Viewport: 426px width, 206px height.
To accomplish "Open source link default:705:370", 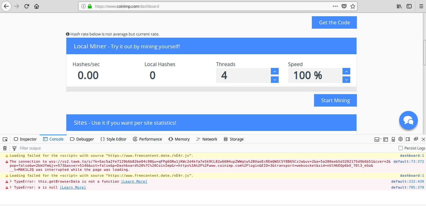I will pyautogui.click(x=408, y=187).
